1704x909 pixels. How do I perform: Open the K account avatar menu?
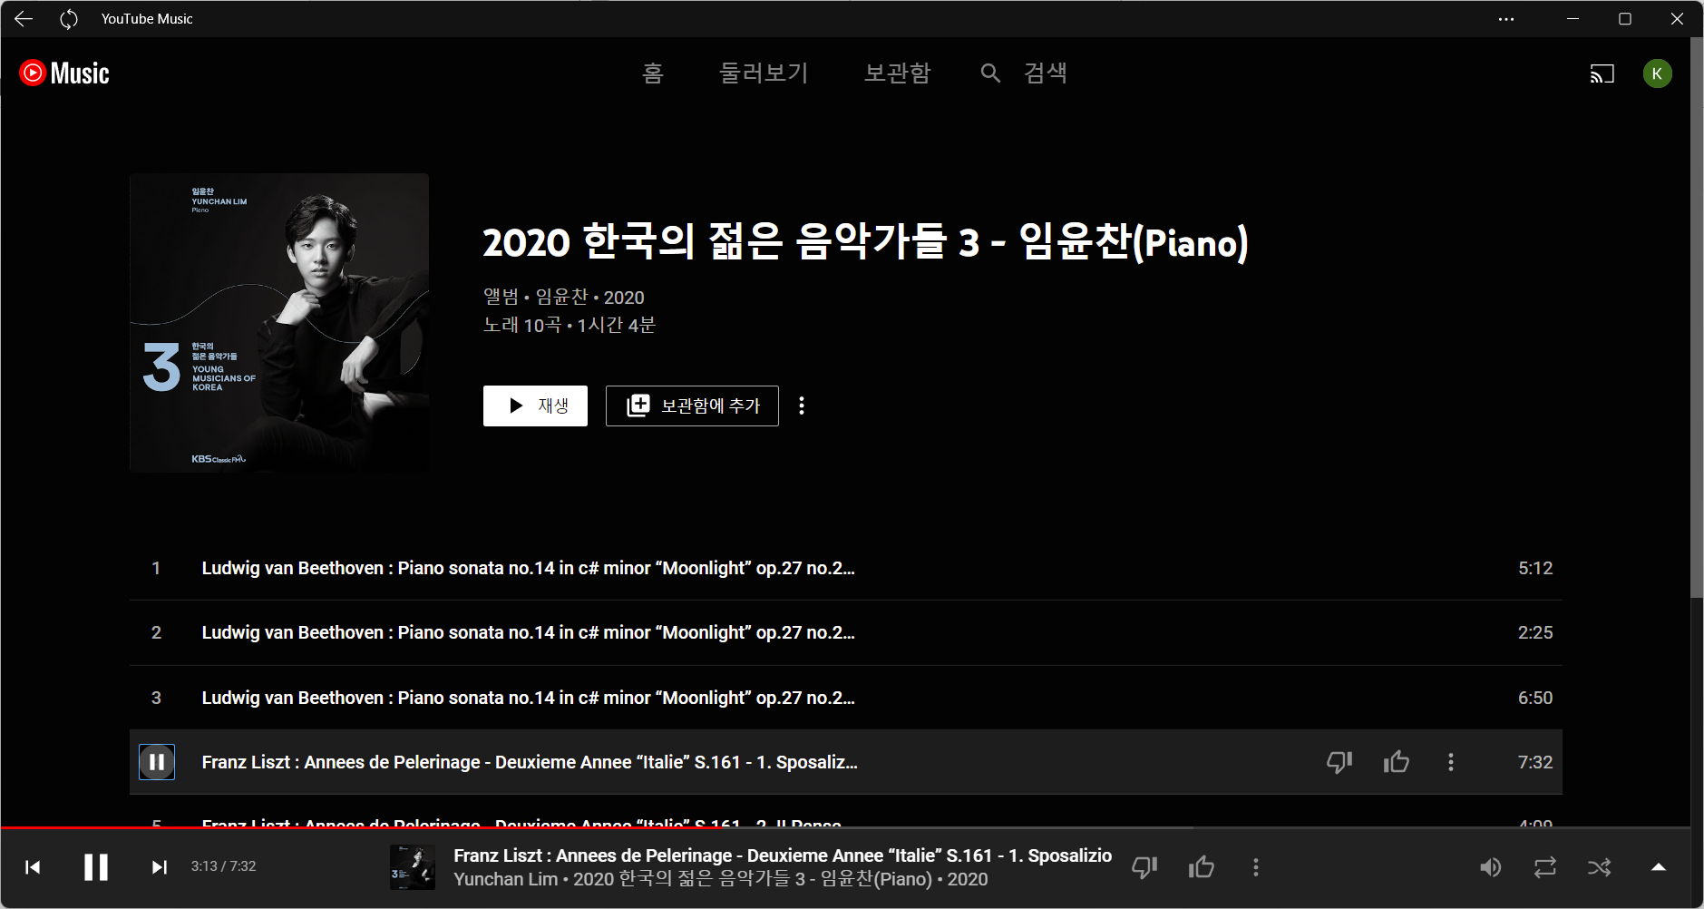[1658, 73]
